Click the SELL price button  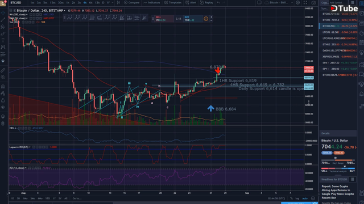point(164,19)
